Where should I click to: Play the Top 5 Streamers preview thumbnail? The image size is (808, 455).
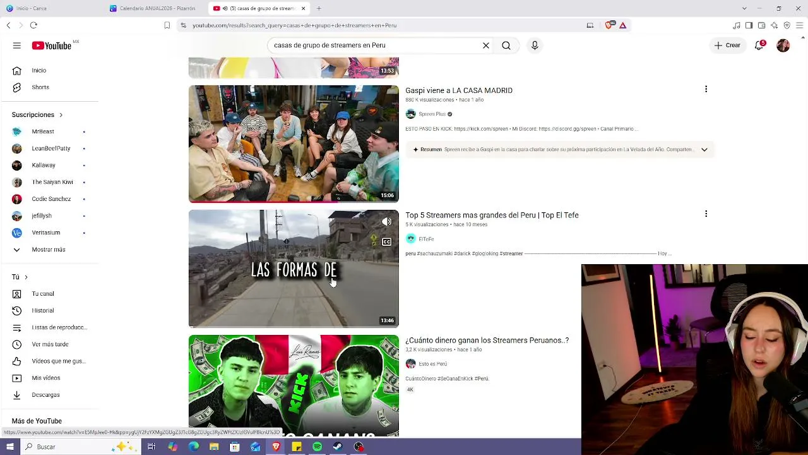pos(294,269)
